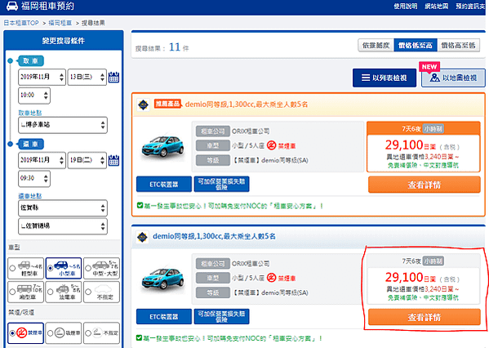Viewport: 489px width, 348px height.
Task: Go to 福岡租車 breadcrumb link
Action: coord(60,23)
